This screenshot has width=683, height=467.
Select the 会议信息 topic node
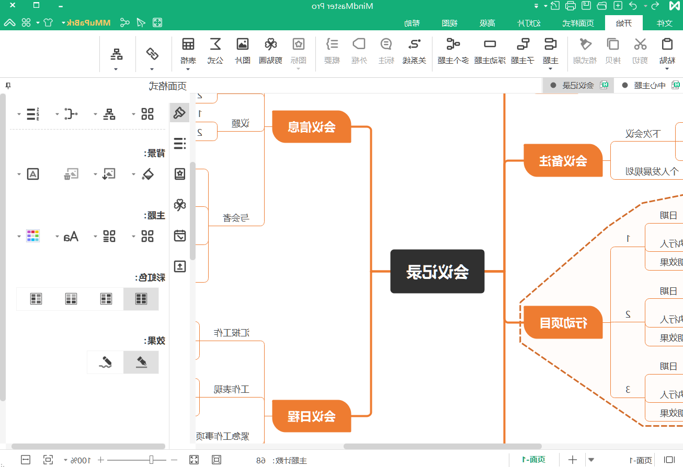312,126
